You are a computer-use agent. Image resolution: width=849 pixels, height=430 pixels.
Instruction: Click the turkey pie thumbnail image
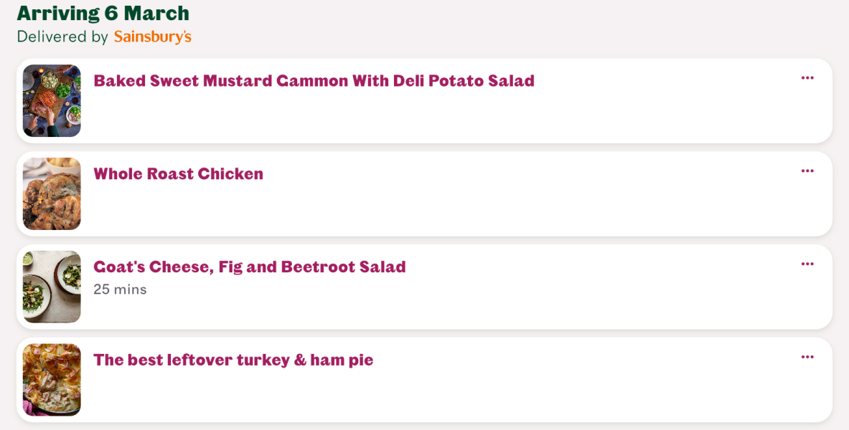pyautogui.click(x=51, y=380)
